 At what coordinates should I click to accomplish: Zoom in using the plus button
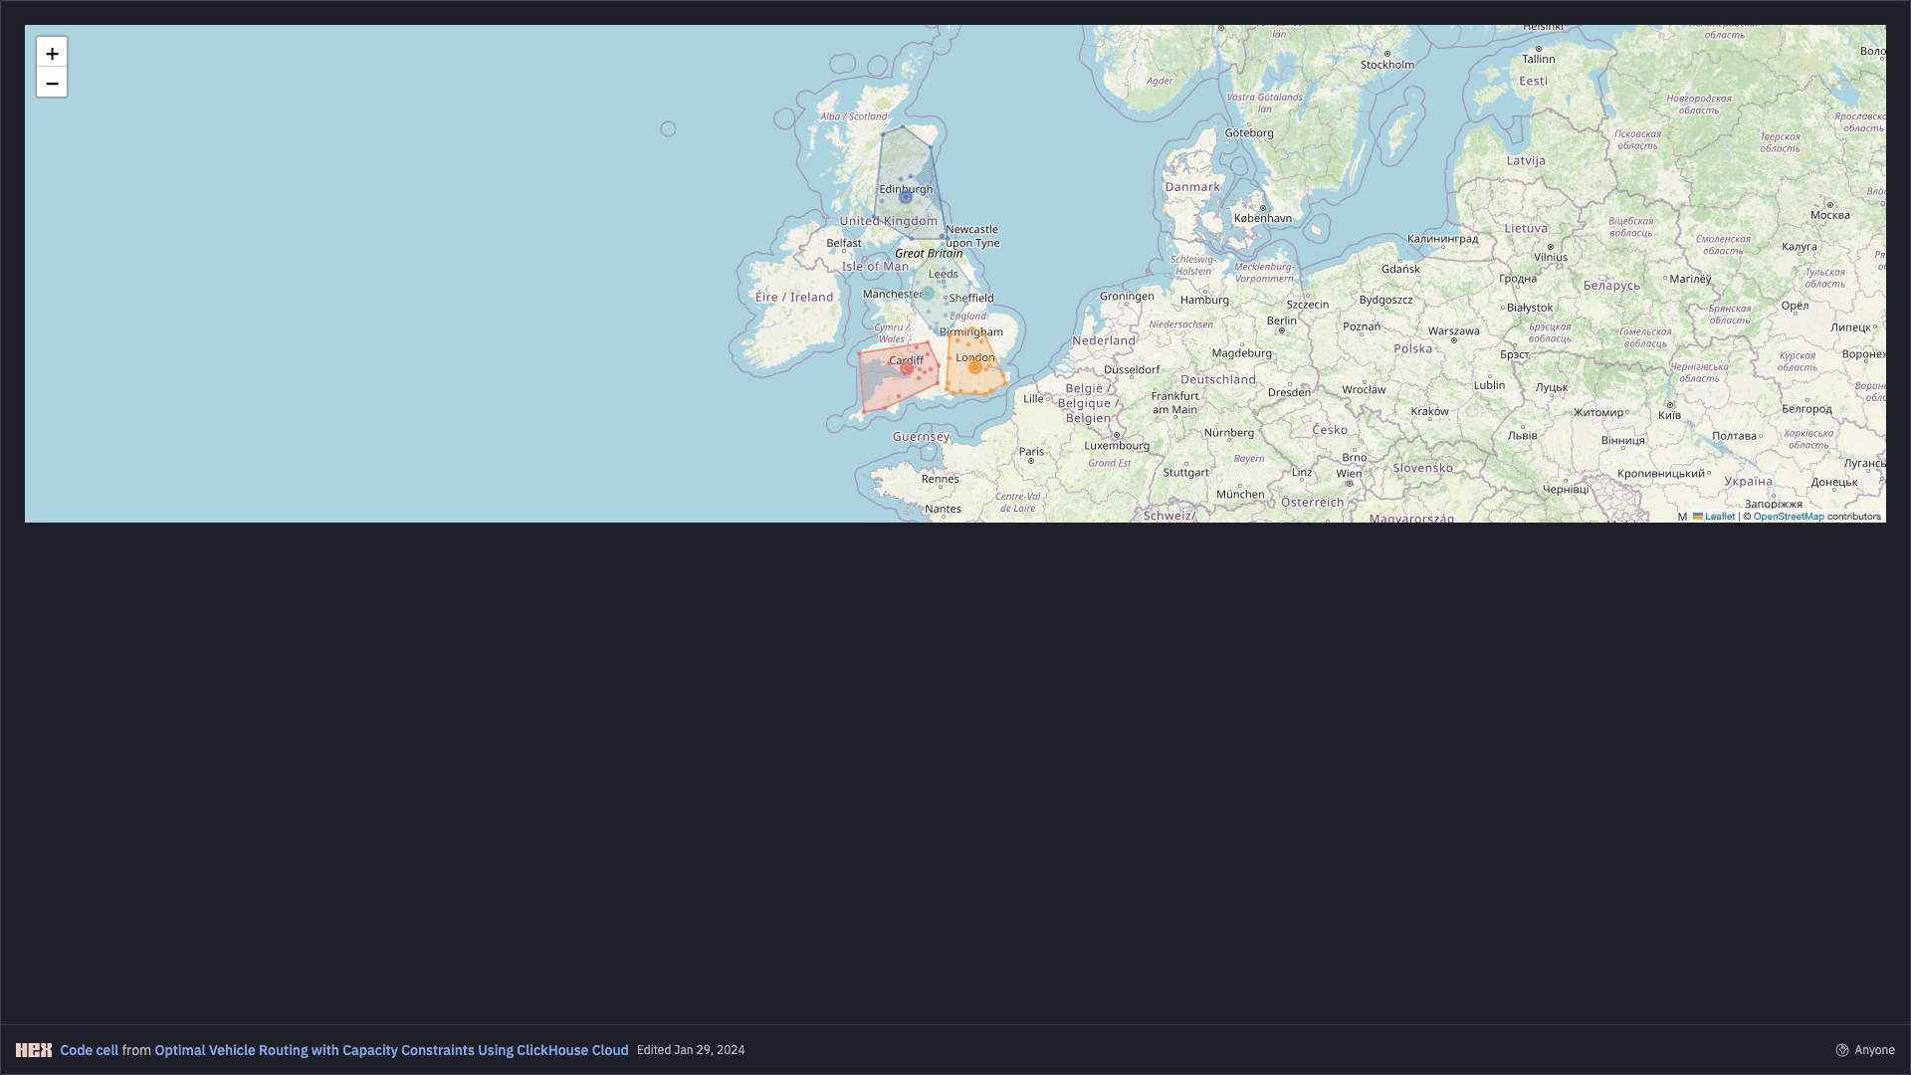pyautogui.click(x=52, y=53)
